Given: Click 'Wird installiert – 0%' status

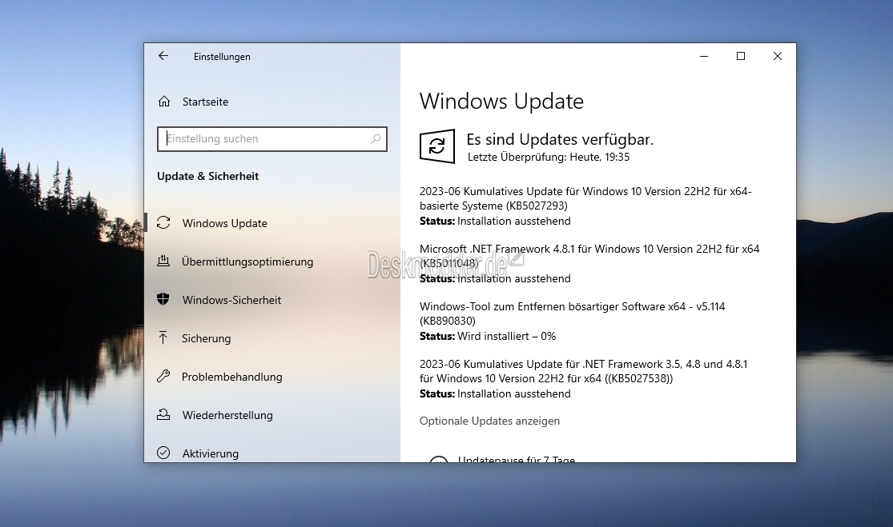Looking at the screenshot, I should pos(506,337).
